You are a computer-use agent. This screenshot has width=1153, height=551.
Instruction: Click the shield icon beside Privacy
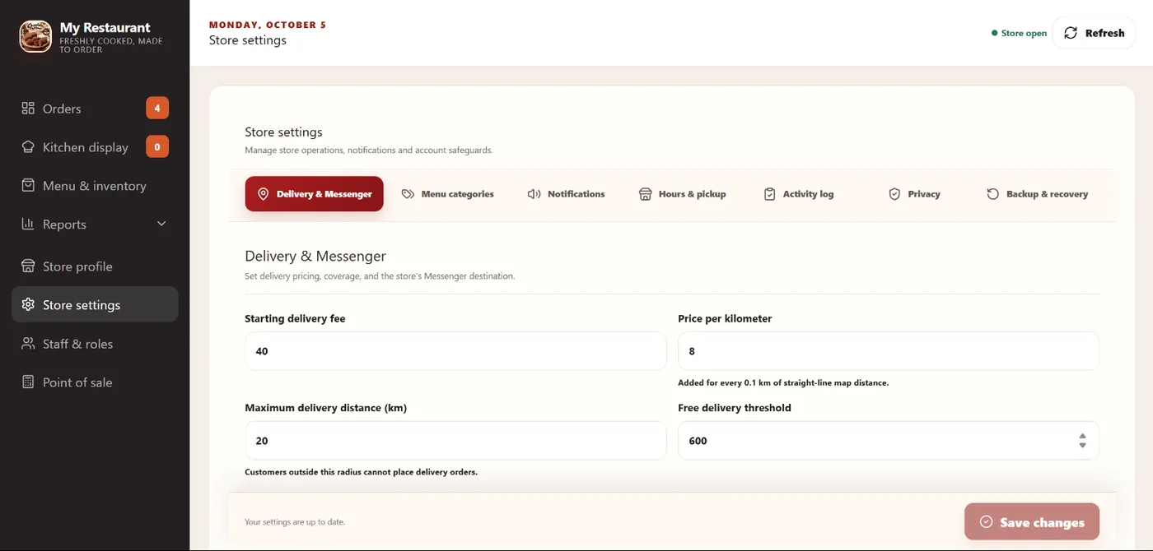(x=894, y=194)
